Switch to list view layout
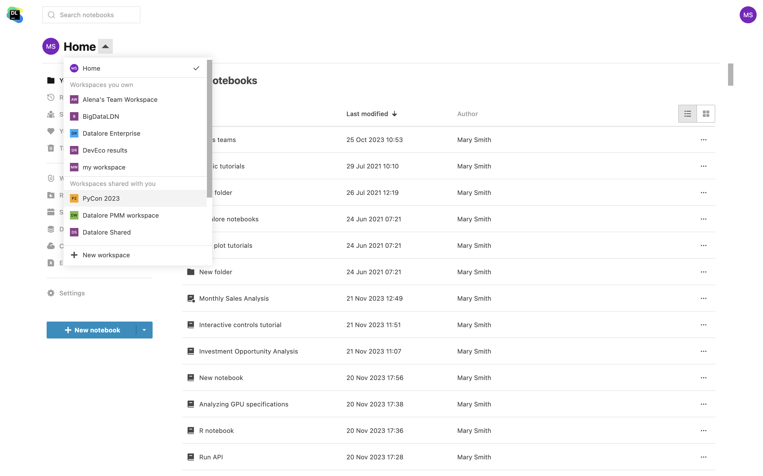This screenshot has width=763, height=476. click(x=688, y=114)
